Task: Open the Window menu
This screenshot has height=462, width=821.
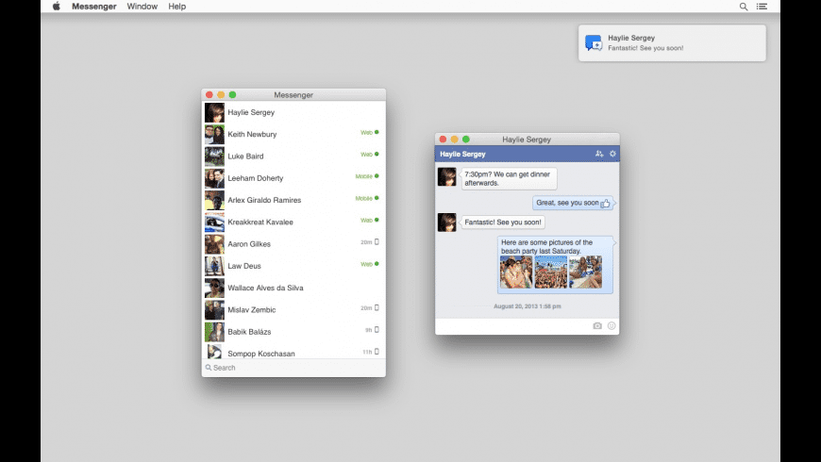Action: pos(142,7)
